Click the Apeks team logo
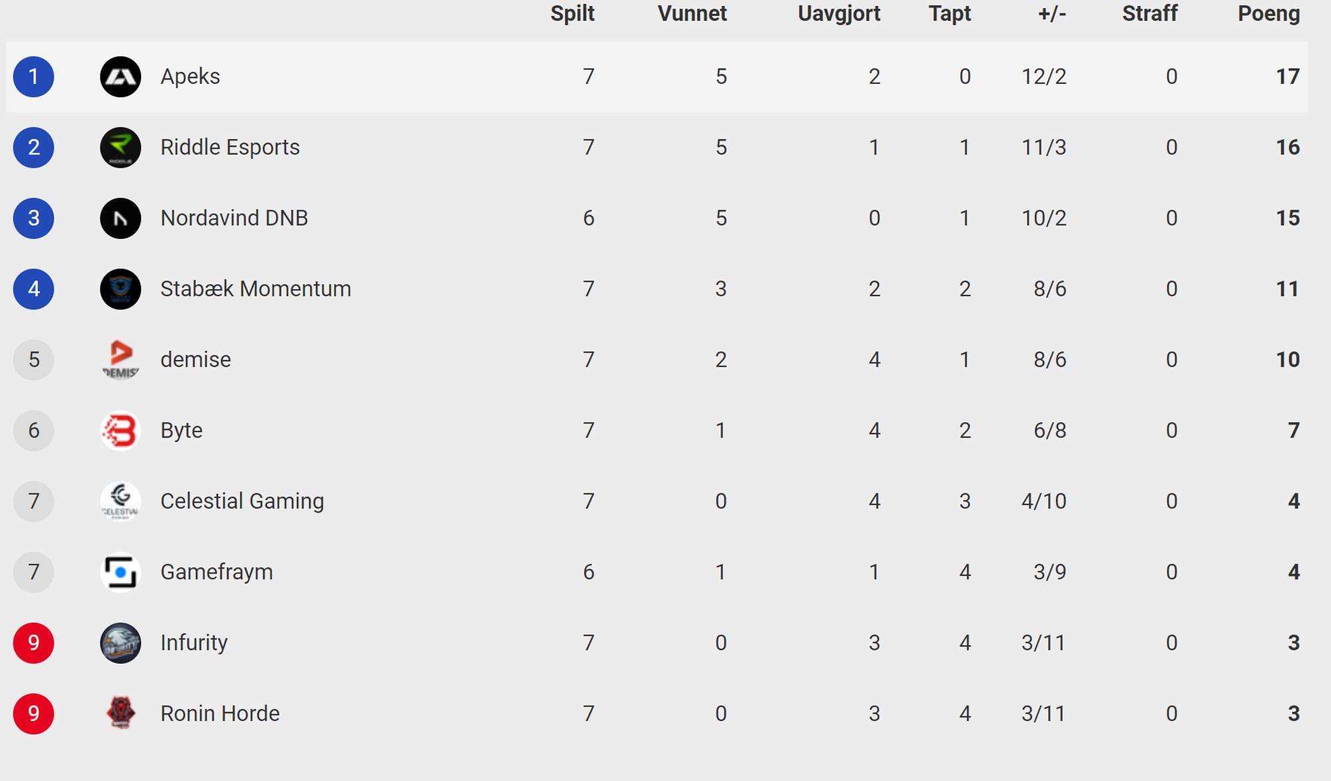The height and width of the screenshot is (781, 1331). (x=120, y=77)
